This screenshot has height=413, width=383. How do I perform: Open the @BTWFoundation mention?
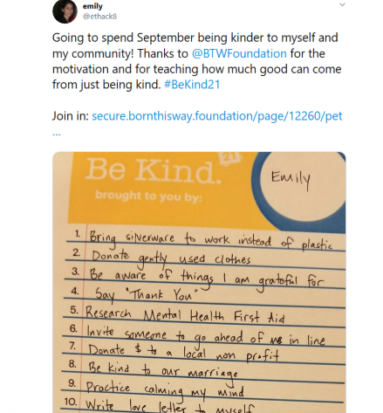click(239, 53)
